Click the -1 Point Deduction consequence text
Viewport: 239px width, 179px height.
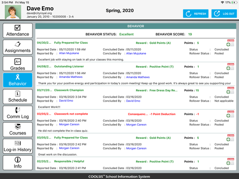[162, 114]
